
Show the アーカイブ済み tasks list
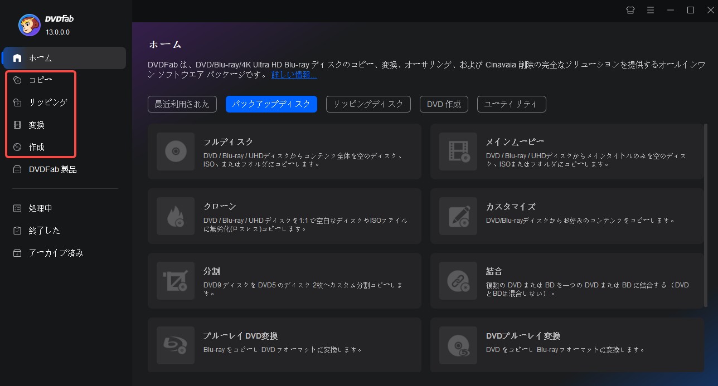click(x=64, y=253)
